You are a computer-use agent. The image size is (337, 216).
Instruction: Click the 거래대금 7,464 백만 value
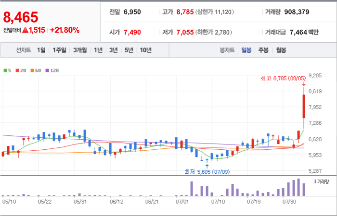coord(304,32)
